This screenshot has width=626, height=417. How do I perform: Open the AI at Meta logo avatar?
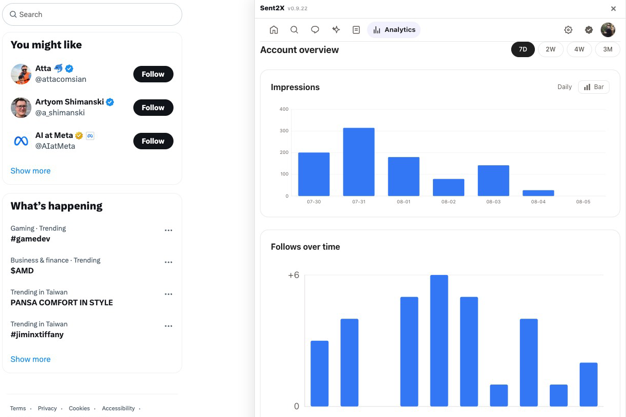point(21,141)
